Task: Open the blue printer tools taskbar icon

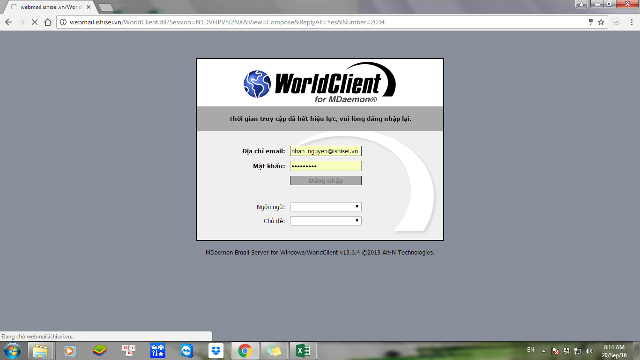Action: (x=158, y=351)
